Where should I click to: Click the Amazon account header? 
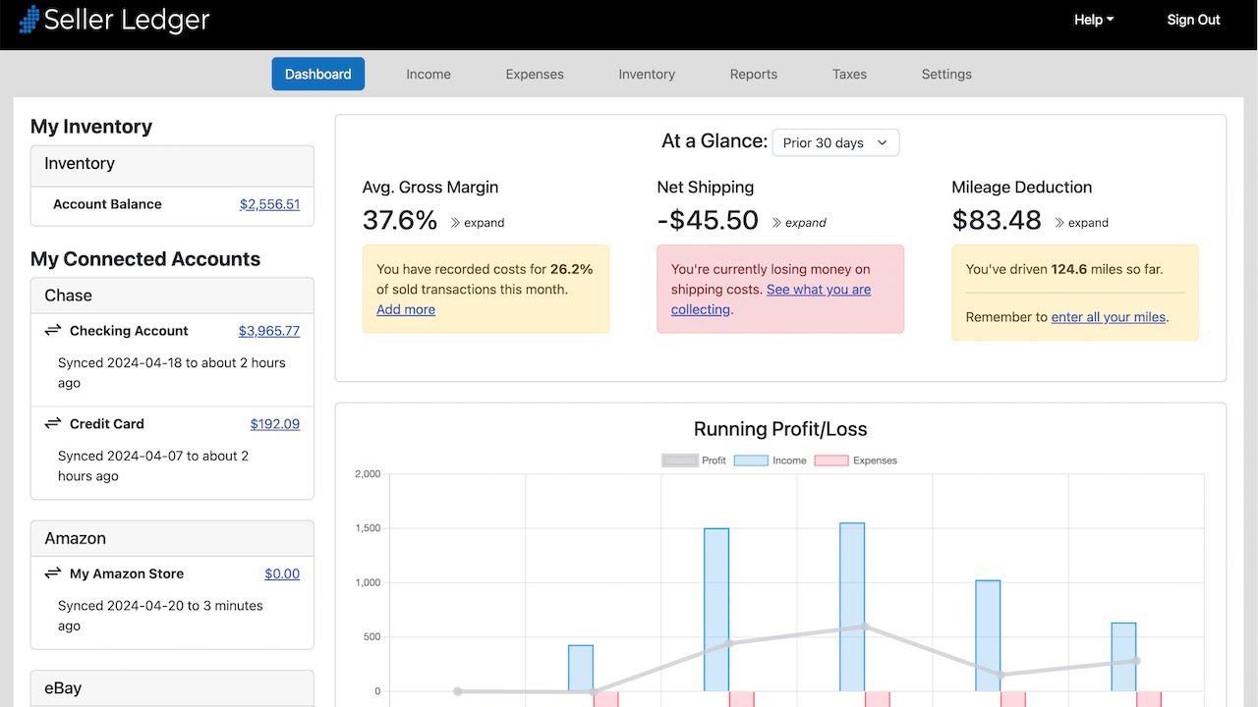[x=172, y=538]
